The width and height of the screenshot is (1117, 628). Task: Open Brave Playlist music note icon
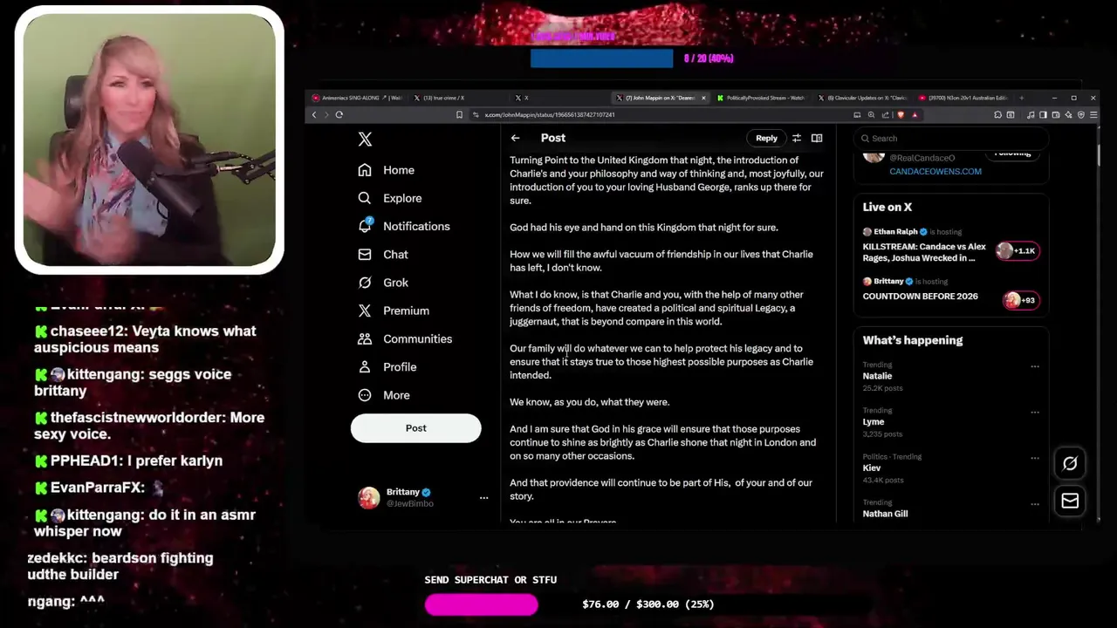click(1031, 114)
